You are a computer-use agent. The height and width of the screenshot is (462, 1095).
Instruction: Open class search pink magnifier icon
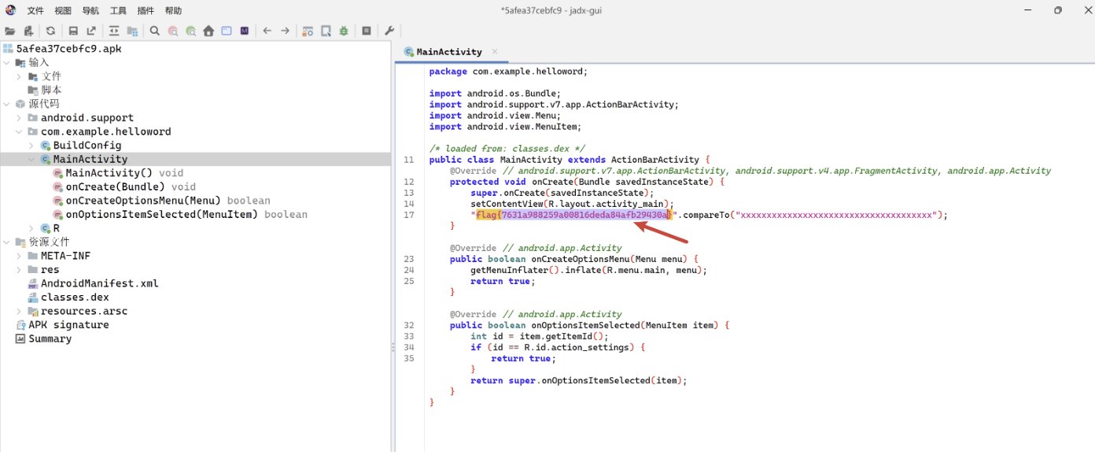point(173,31)
